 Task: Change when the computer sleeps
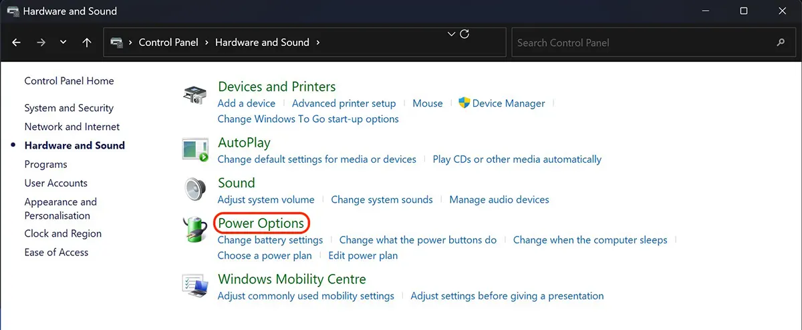590,239
